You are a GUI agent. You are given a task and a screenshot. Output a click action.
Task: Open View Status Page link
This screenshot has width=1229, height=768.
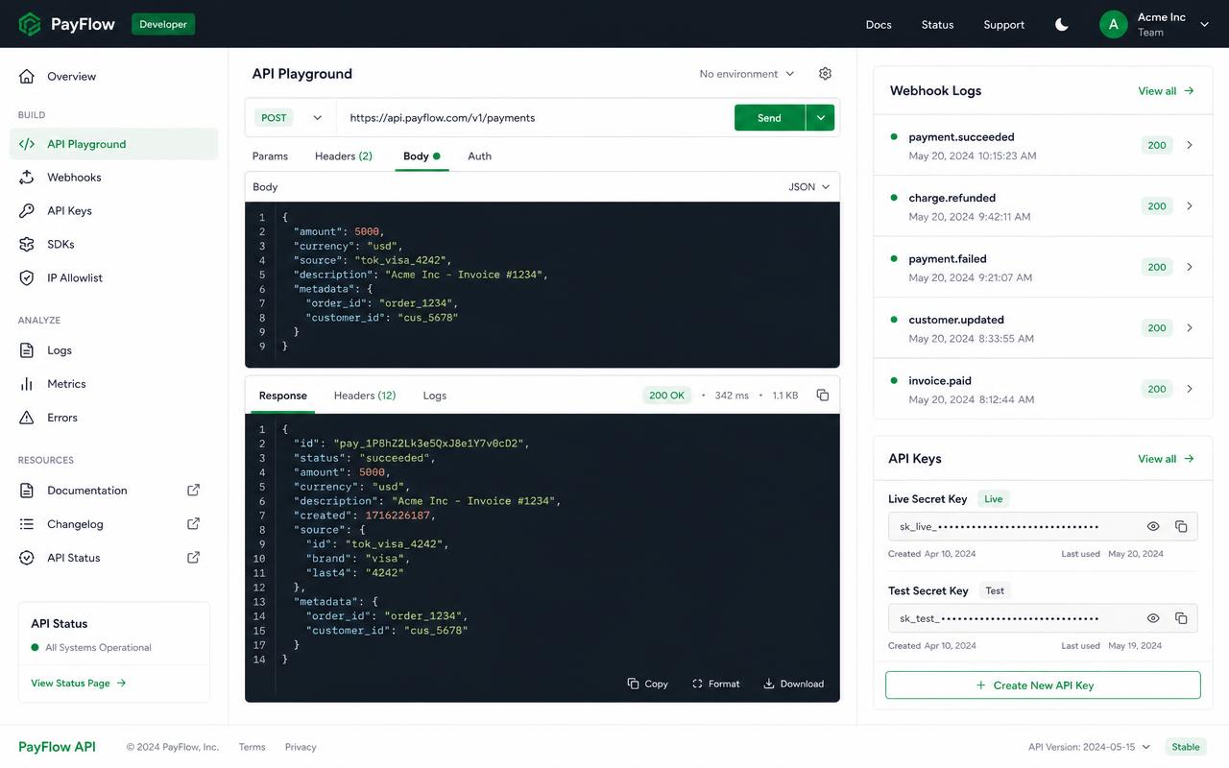pyautogui.click(x=79, y=684)
